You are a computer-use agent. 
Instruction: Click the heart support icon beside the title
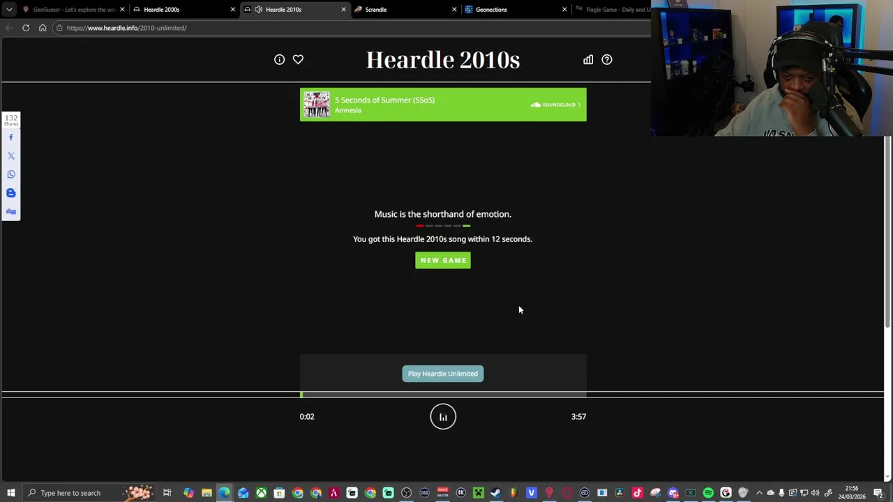click(298, 59)
